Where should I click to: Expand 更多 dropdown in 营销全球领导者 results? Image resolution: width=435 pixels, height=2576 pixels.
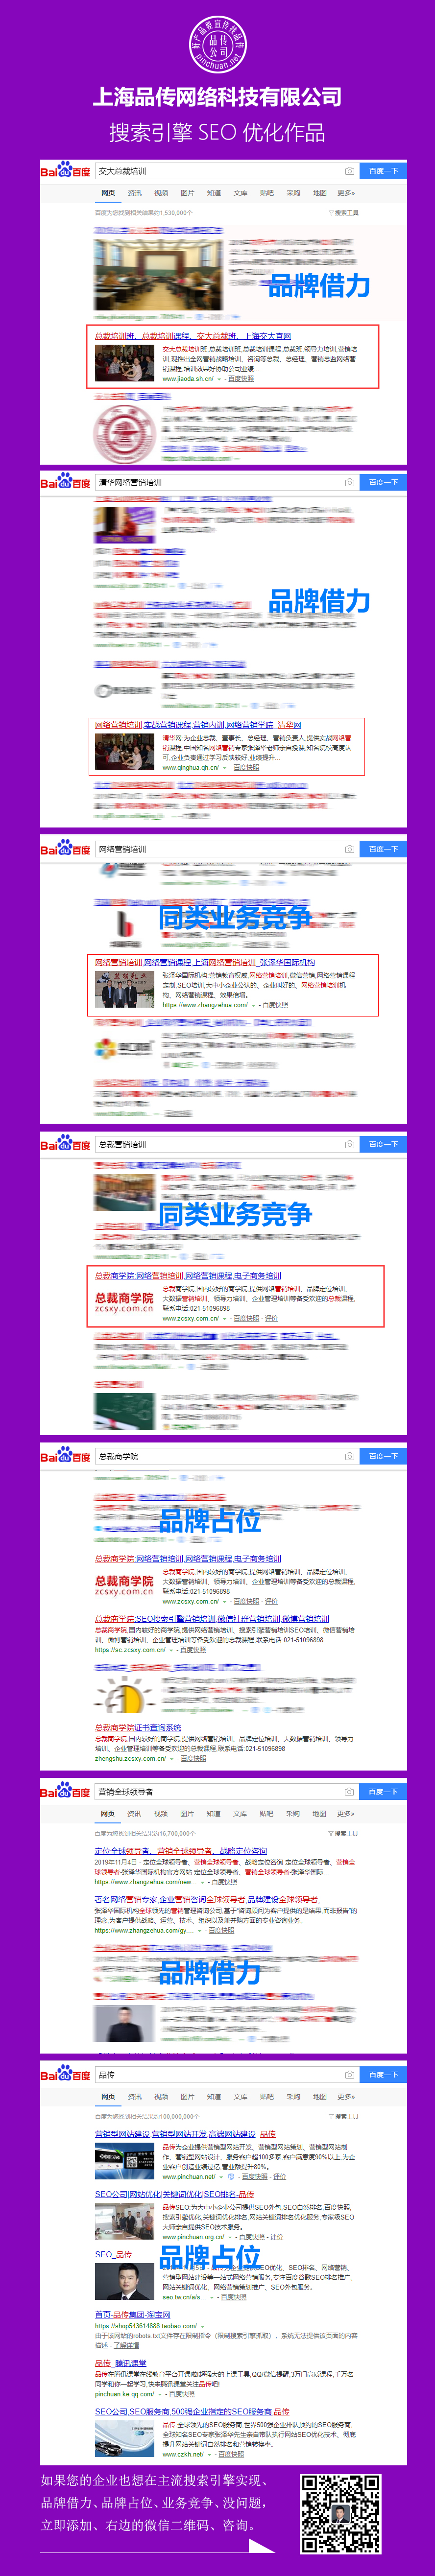(346, 1814)
